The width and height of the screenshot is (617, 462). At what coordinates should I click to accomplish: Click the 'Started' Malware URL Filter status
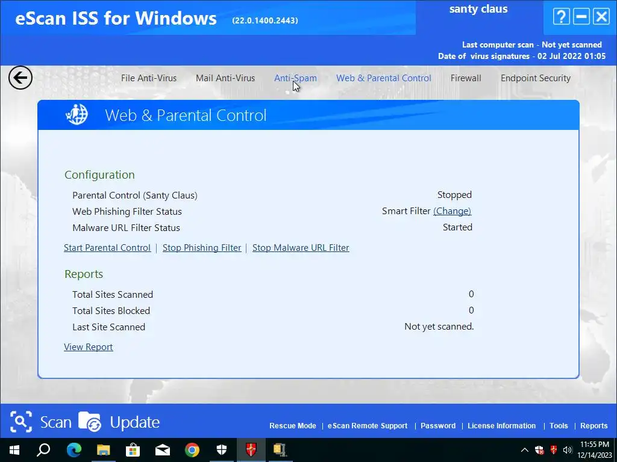pyautogui.click(x=457, y=227)
